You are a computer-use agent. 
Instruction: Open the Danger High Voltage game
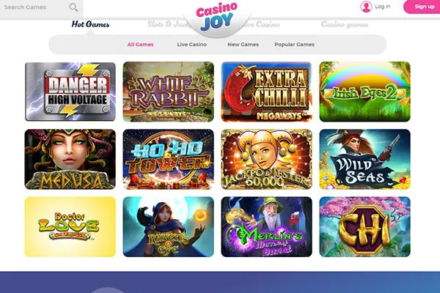[70, 92]
